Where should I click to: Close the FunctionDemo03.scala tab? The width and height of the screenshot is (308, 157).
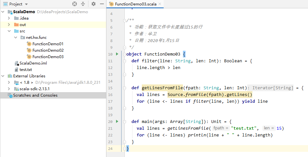(160, 4)
